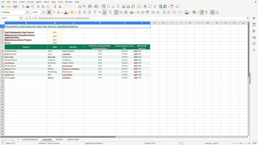The height and width of the screenshot is (145, 258).
Task: Insert Hyperlink globe icon
Action: [145, 7]
